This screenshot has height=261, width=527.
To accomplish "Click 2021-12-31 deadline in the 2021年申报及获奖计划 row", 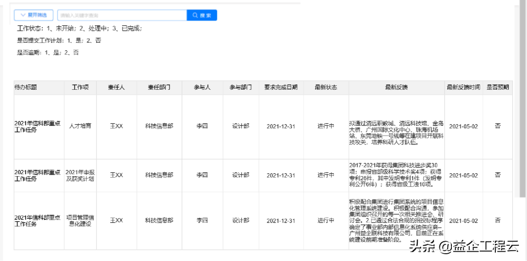I will [281, 176].
